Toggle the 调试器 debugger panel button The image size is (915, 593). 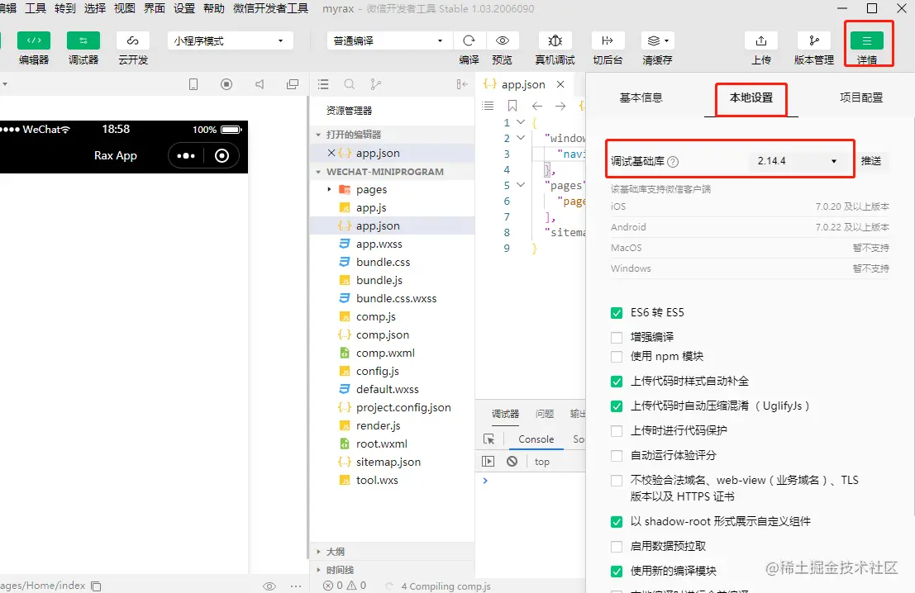tap(83, 40)
